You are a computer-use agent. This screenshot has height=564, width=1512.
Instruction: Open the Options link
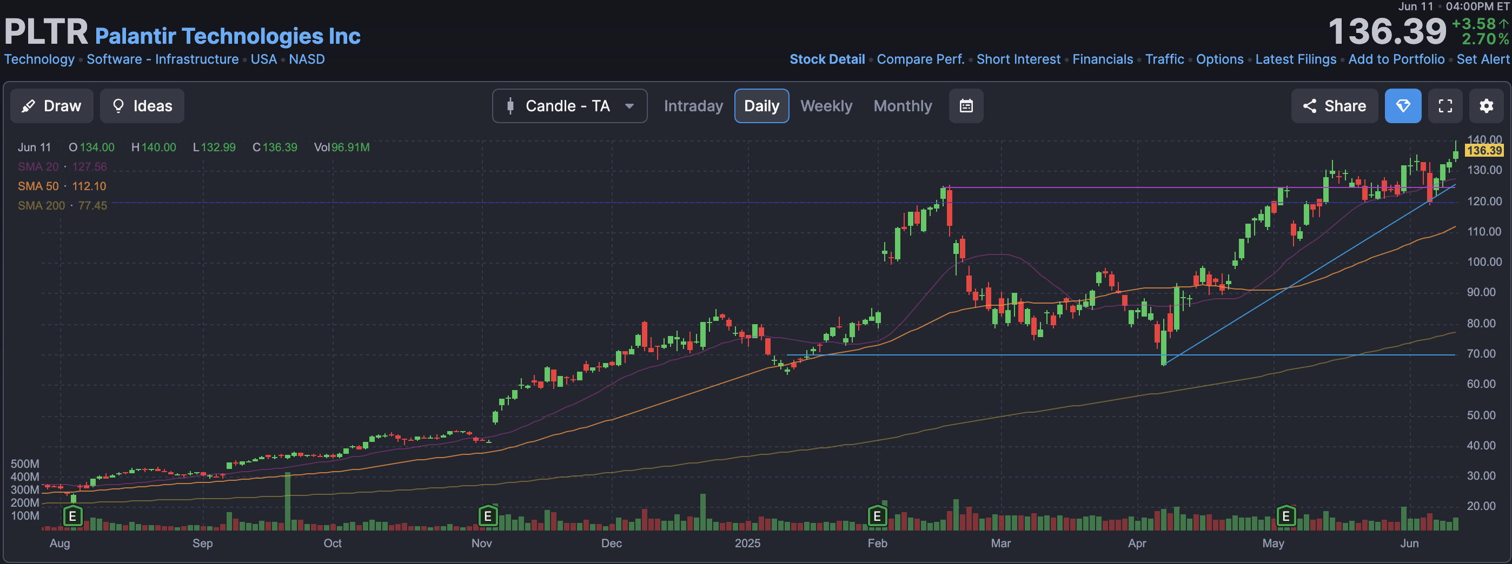point(1219,59)
